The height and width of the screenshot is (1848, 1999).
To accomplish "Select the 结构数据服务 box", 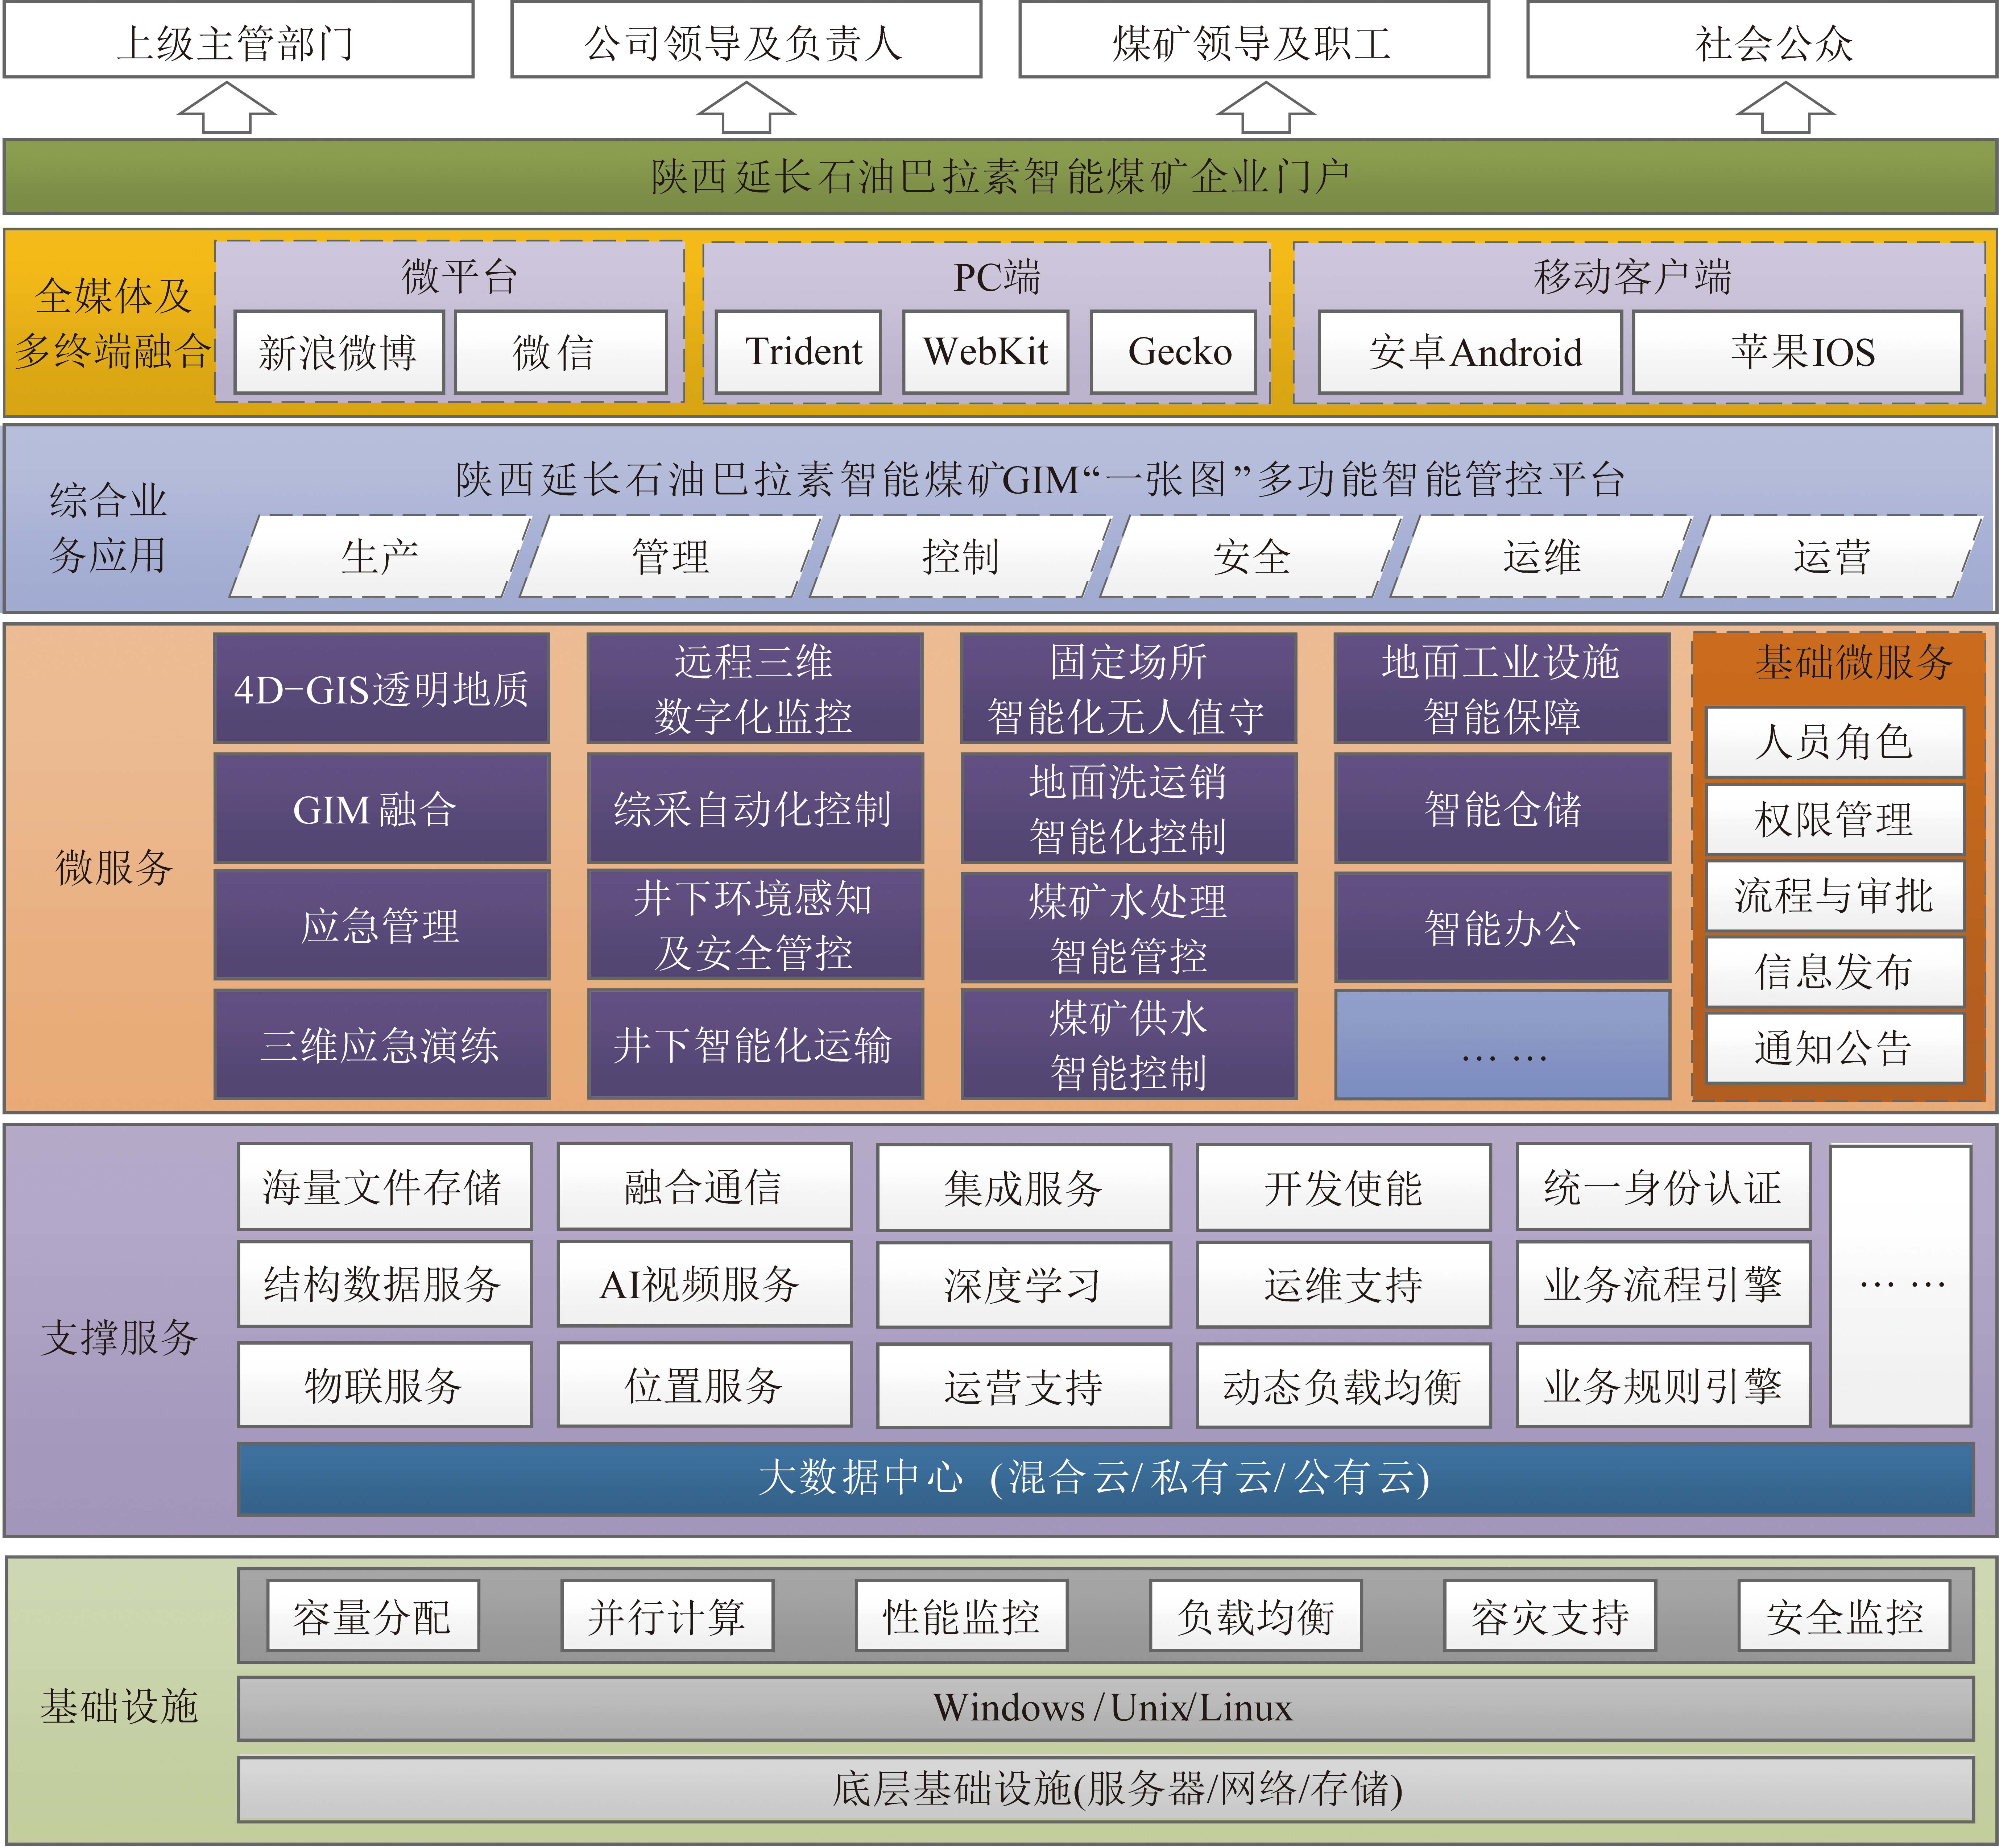I will point(385,1284).
